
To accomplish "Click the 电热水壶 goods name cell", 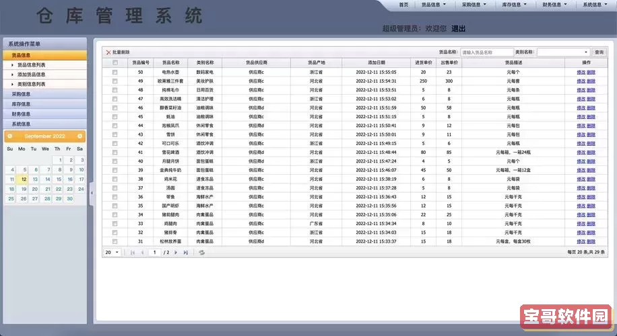I will pos(171,72).
